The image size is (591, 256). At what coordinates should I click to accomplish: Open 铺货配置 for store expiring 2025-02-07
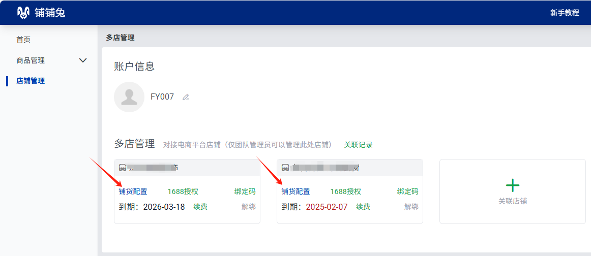pos(295,191)
